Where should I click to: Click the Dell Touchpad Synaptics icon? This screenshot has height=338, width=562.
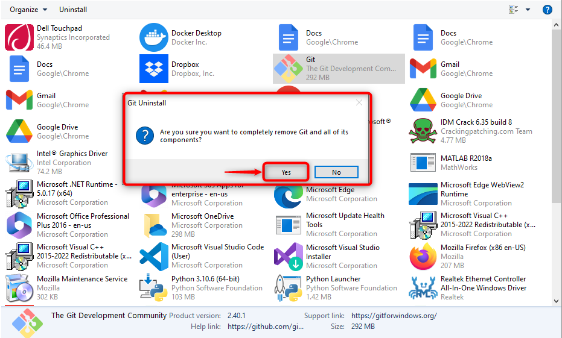(x=19, y=37)
